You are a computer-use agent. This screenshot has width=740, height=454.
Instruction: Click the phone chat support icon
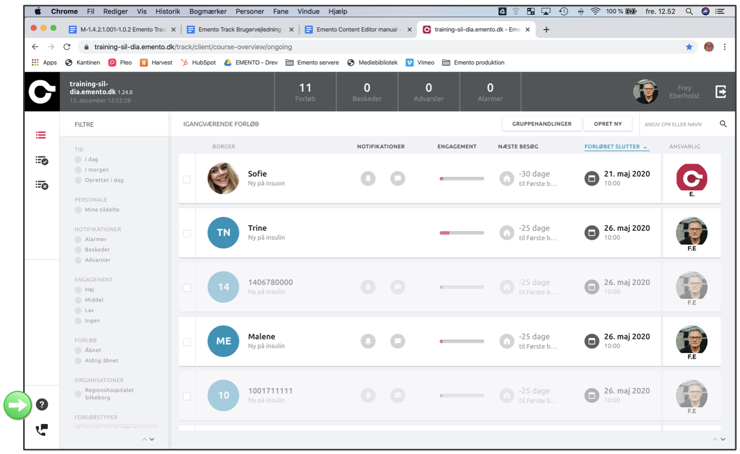[x=42, y=430]
